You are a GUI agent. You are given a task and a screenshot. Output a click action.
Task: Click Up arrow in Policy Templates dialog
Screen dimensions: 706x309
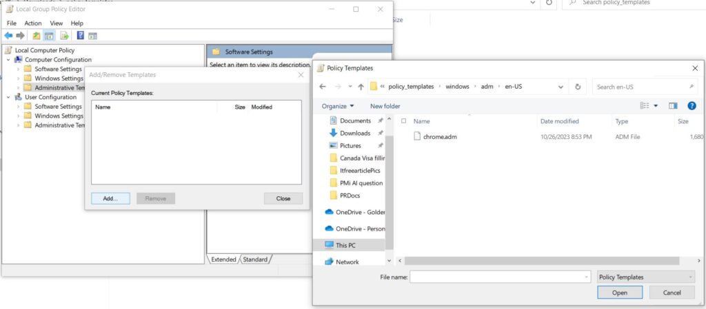361,87
